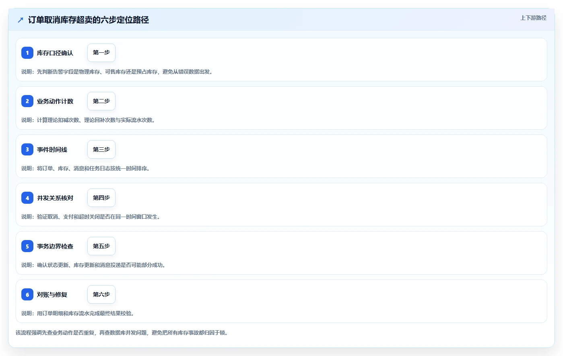Click the arrow icon beside the panel title
This screenshot has width=563, height=356.
point(21,20)
